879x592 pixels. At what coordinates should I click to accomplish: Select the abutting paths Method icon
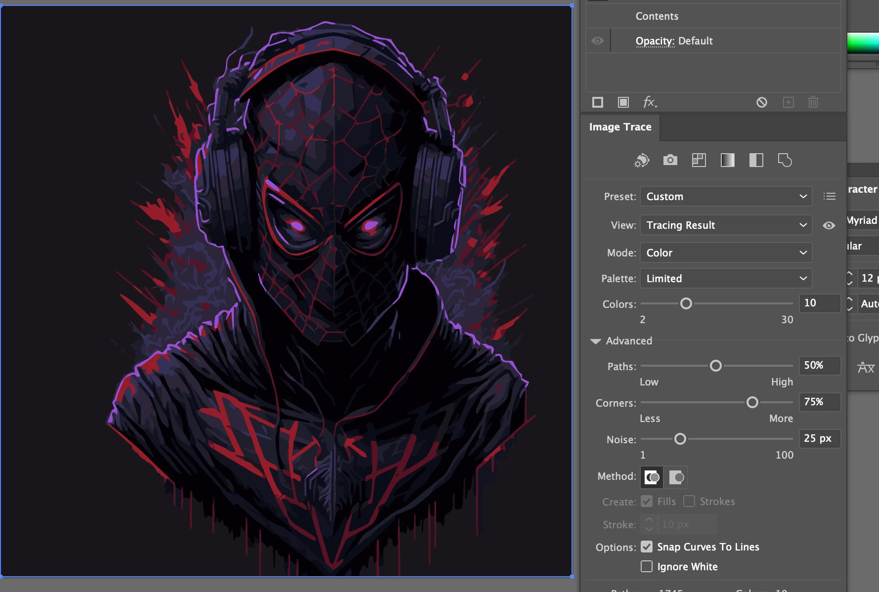click(652, 477)
